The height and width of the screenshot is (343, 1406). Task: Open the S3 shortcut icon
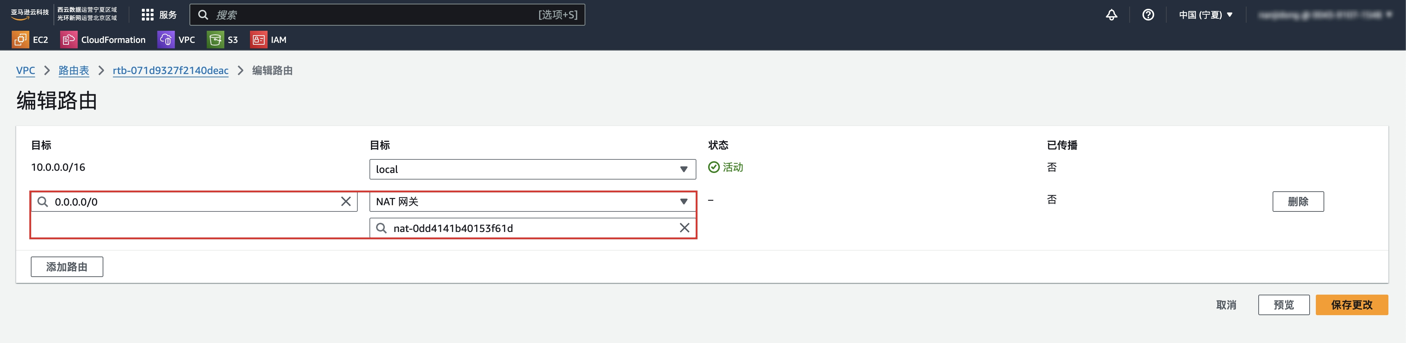[215, 40]
